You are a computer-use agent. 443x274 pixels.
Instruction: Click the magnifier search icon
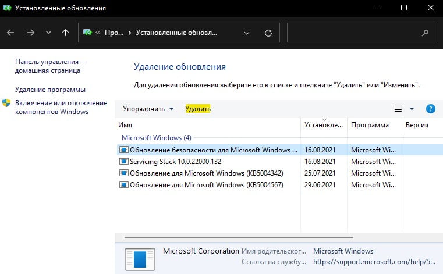[x=425, y=33]
